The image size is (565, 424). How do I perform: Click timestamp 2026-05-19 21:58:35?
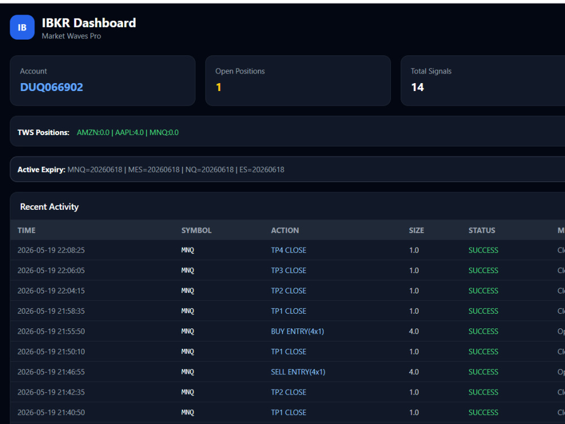(x=51, y=311)
